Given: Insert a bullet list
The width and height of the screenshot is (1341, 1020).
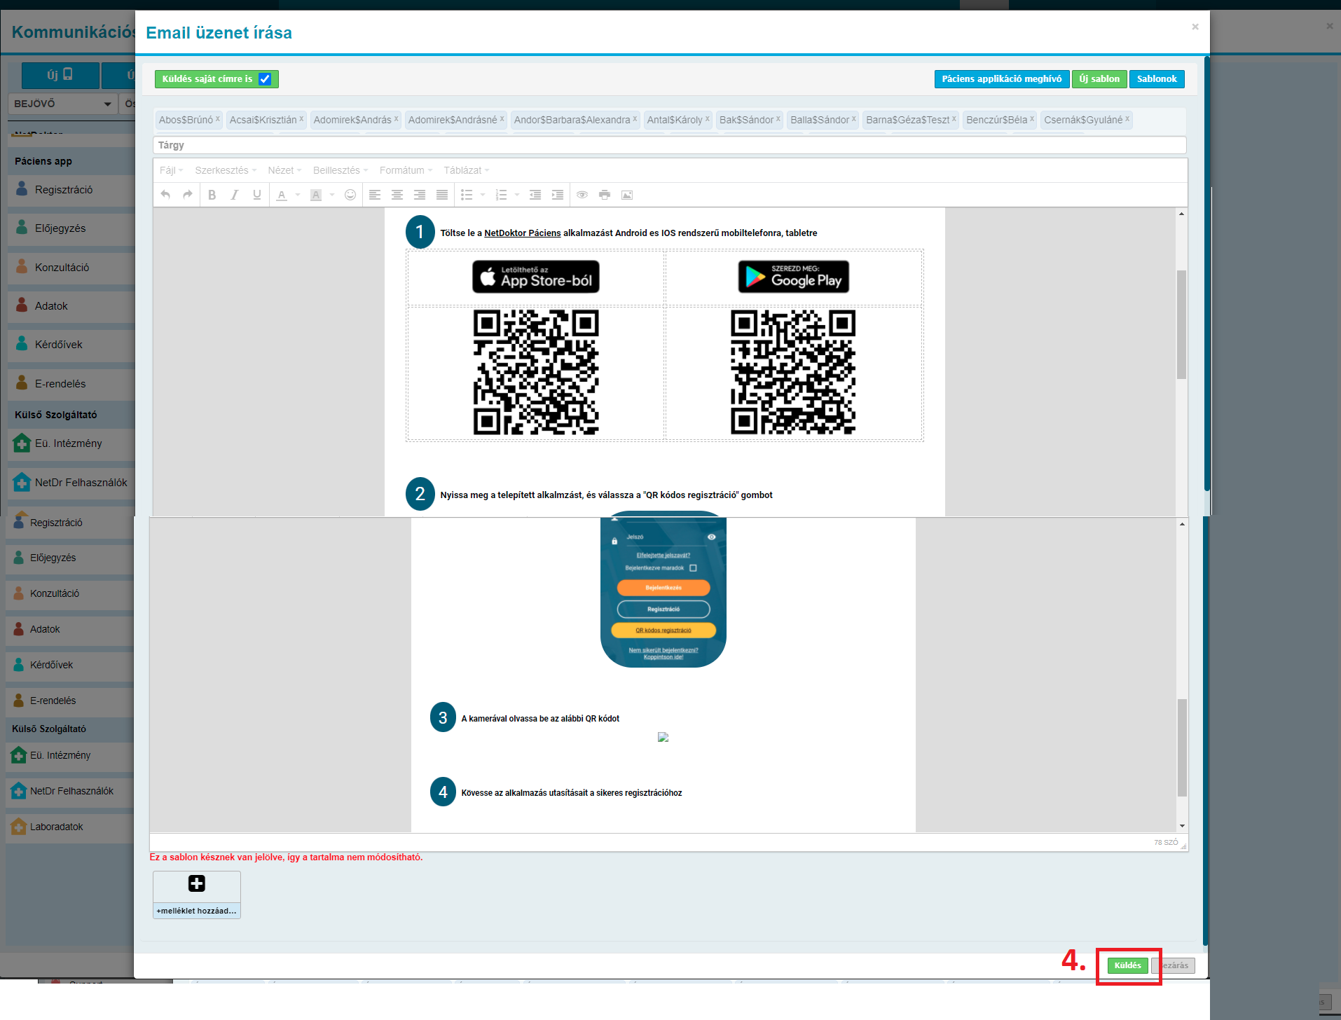Looking at the screenshot, I should pos(467,195).
